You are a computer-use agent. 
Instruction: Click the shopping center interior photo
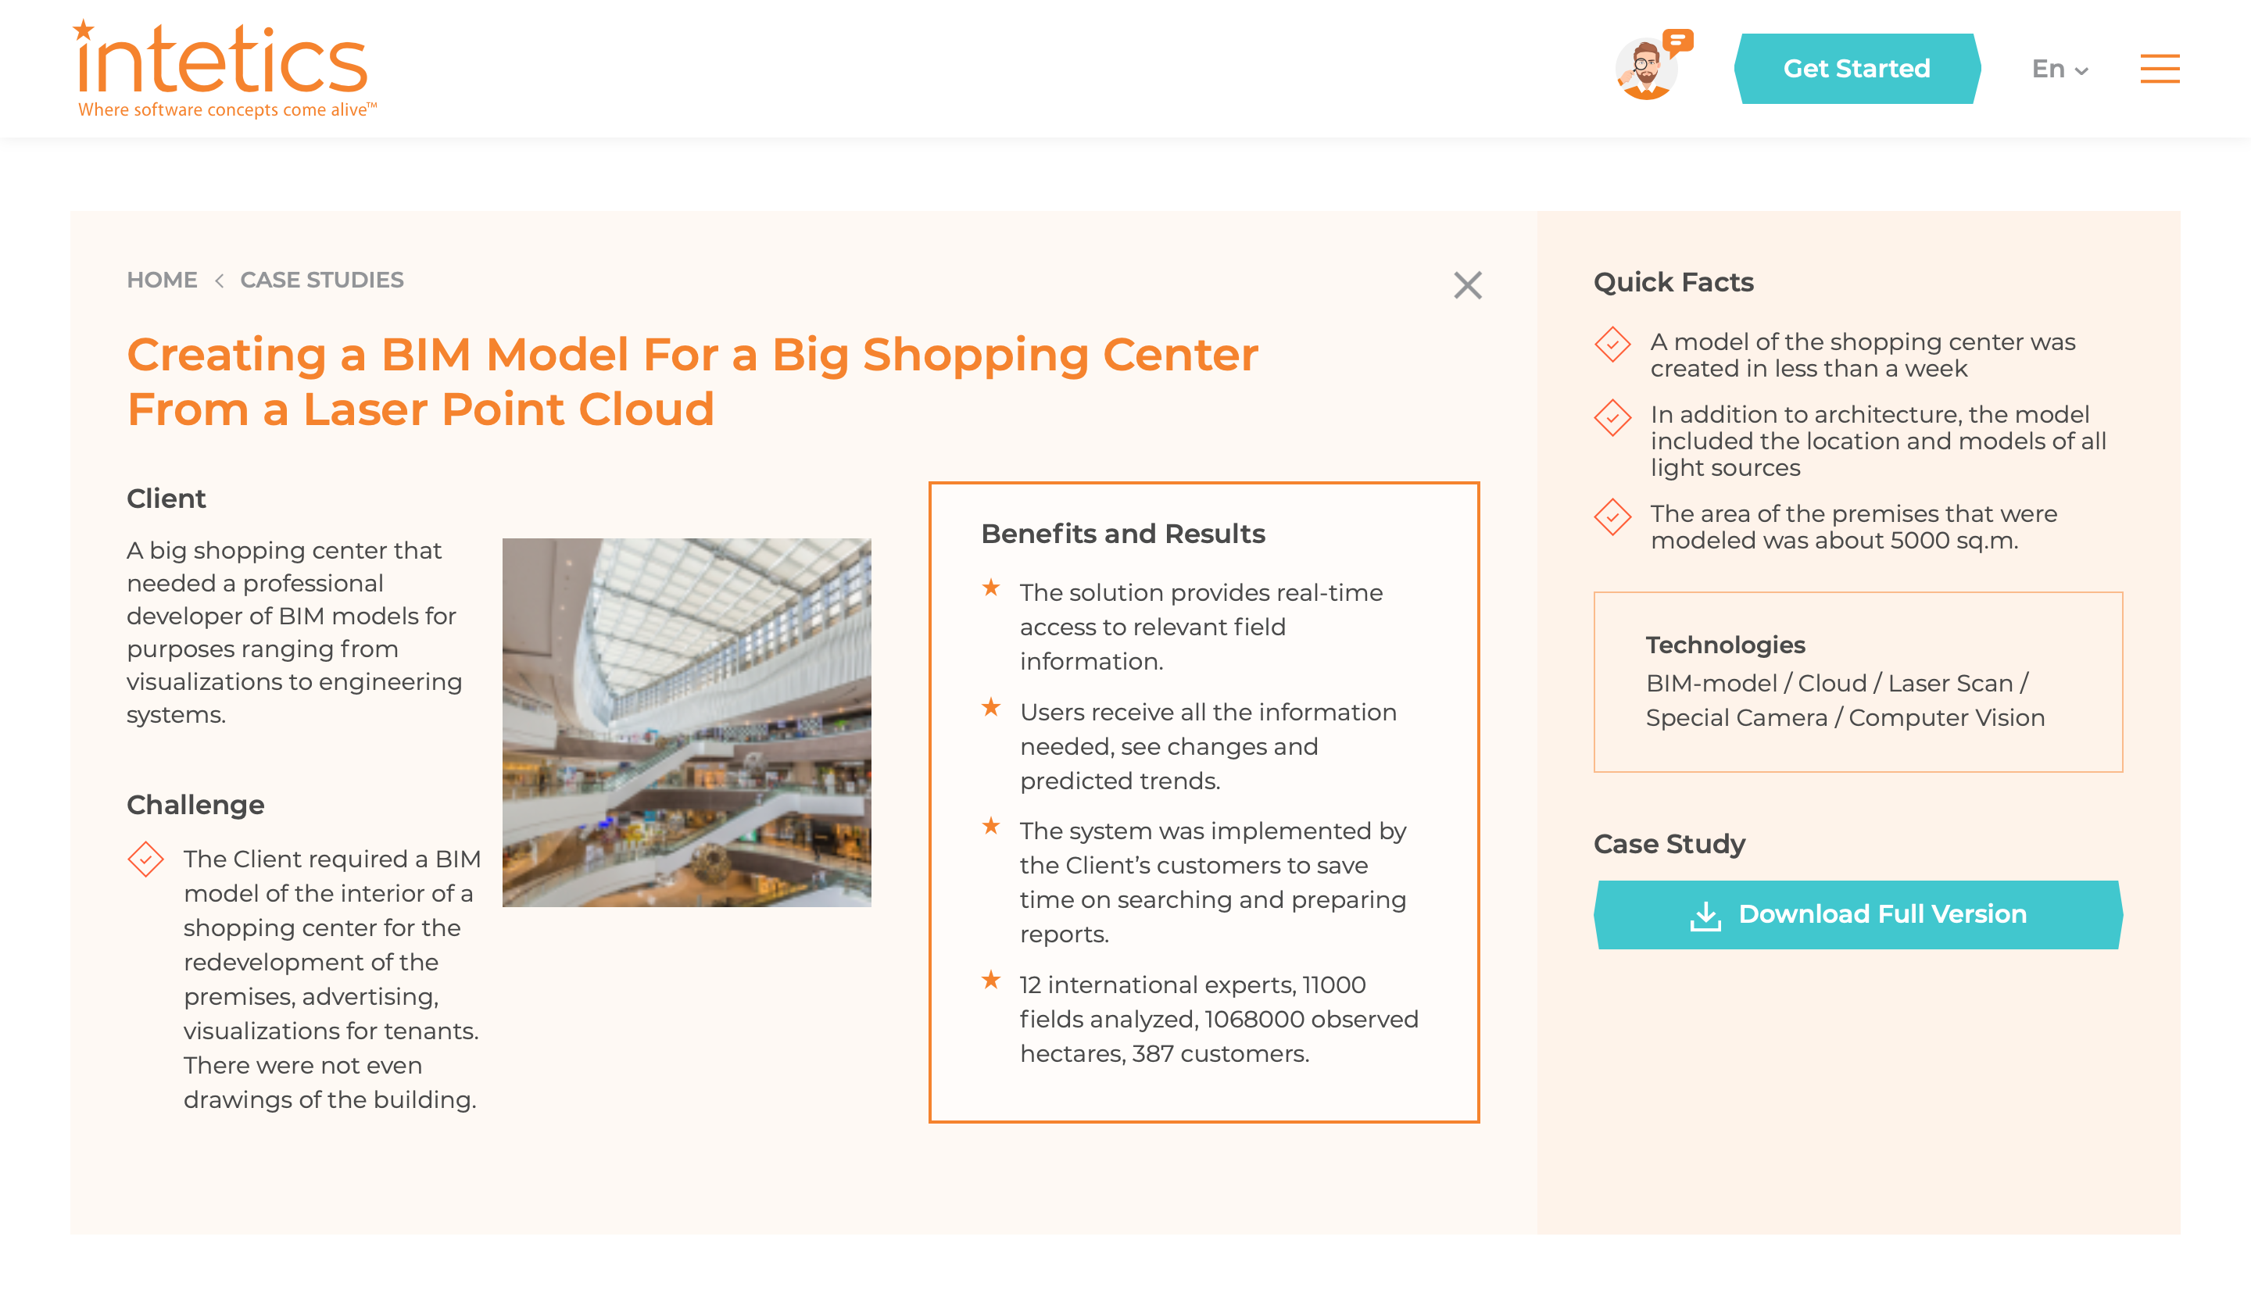686,721
